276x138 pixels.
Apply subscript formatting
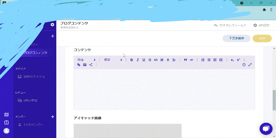click(x=232, y=60)
